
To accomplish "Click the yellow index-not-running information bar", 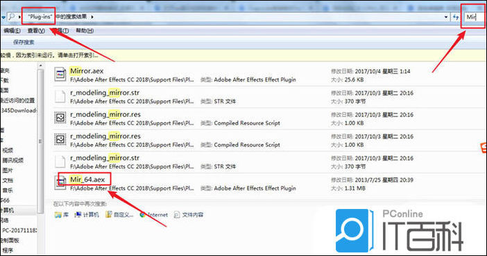I will click(243, 55).
